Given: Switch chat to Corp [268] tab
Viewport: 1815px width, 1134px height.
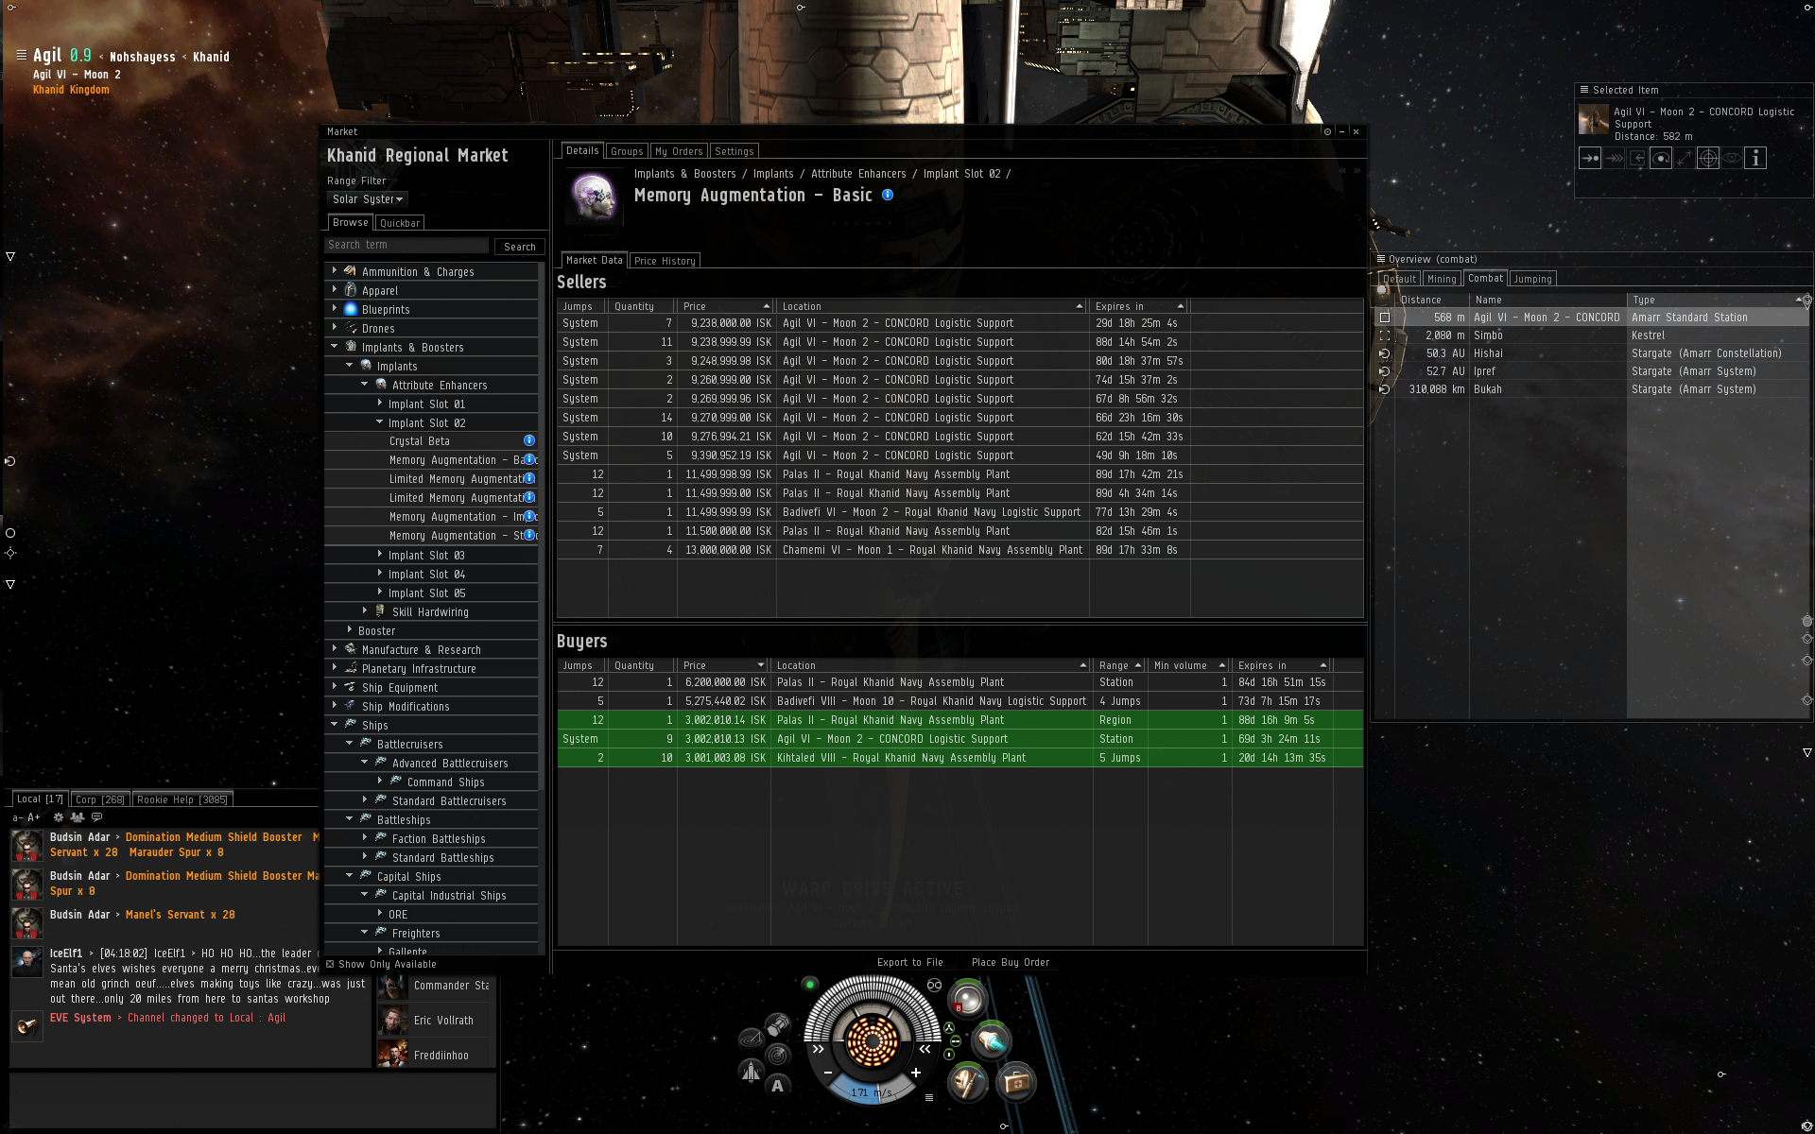Looking at the screenshot, I should point(99,799).
